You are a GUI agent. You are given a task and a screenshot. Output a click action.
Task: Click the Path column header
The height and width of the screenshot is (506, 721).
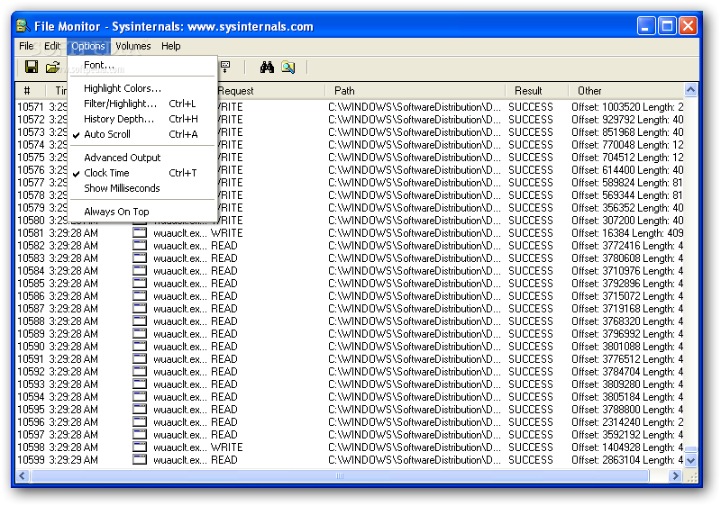point(415,91)
